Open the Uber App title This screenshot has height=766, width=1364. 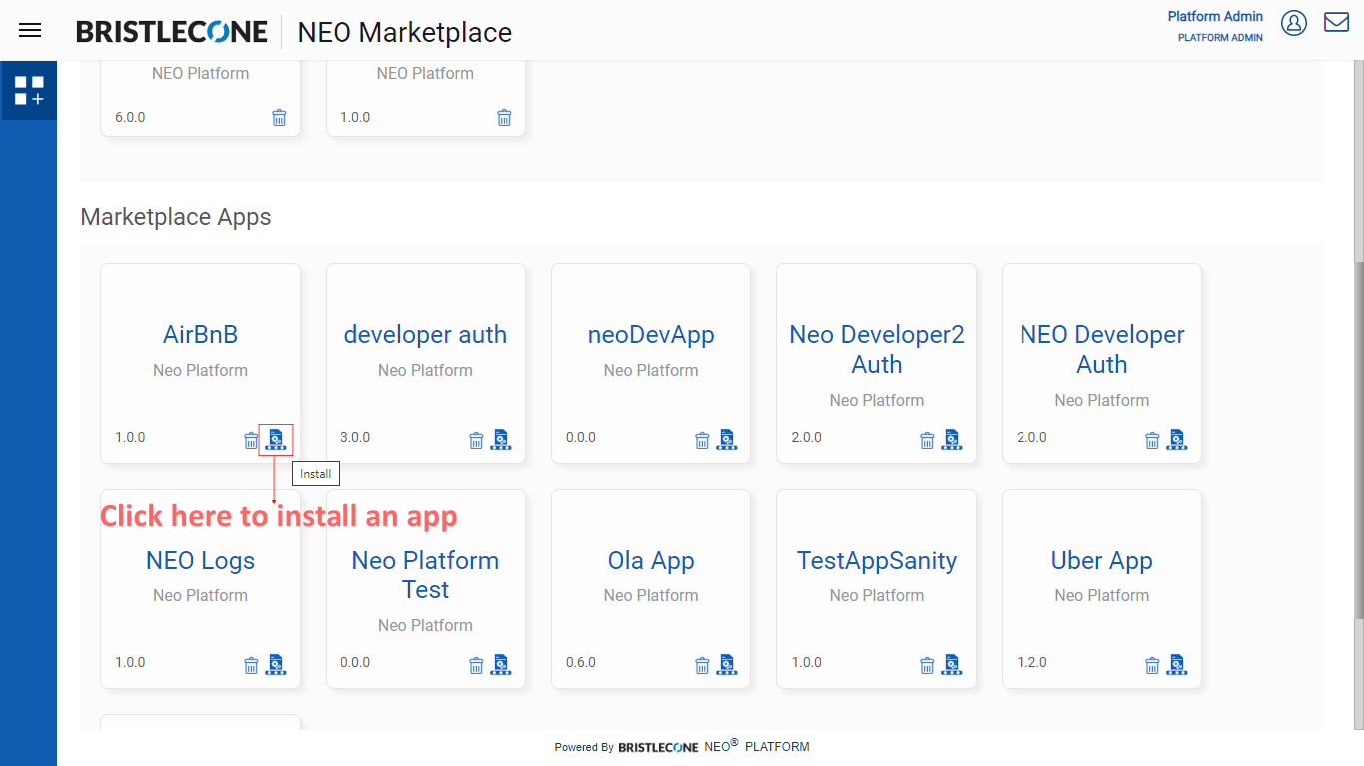coord(1102,561)
